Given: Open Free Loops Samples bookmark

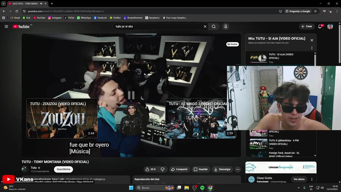Looking at the screenshot, I should pyautogui.click(x=175, y=18).
